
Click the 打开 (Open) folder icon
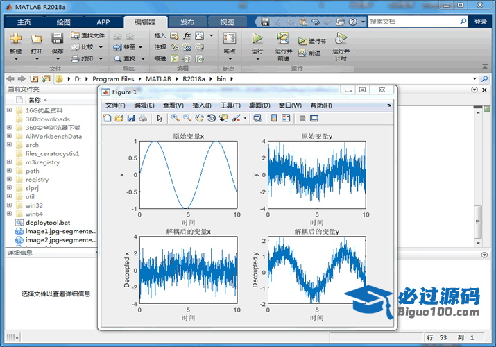(x=36, y=39)
